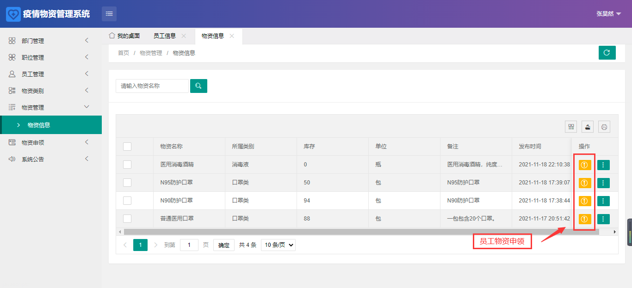Screen dimensions: 632x288
Task: Switch to the 我的桌面 tab
Action: tap(124, 36)
